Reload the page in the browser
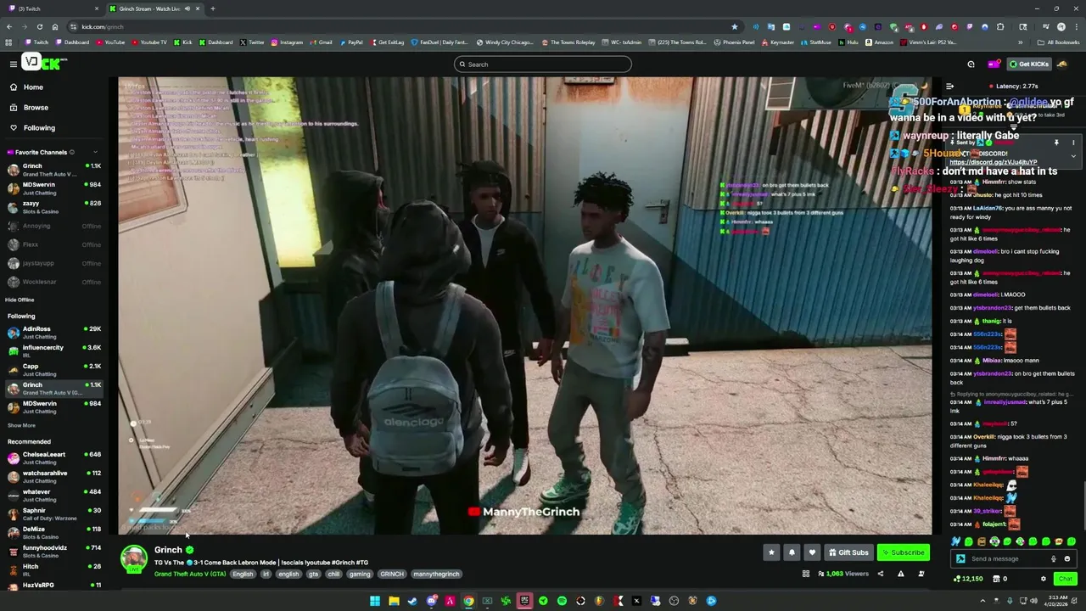This screenshot has width=1086, height=611. [39, 26]
